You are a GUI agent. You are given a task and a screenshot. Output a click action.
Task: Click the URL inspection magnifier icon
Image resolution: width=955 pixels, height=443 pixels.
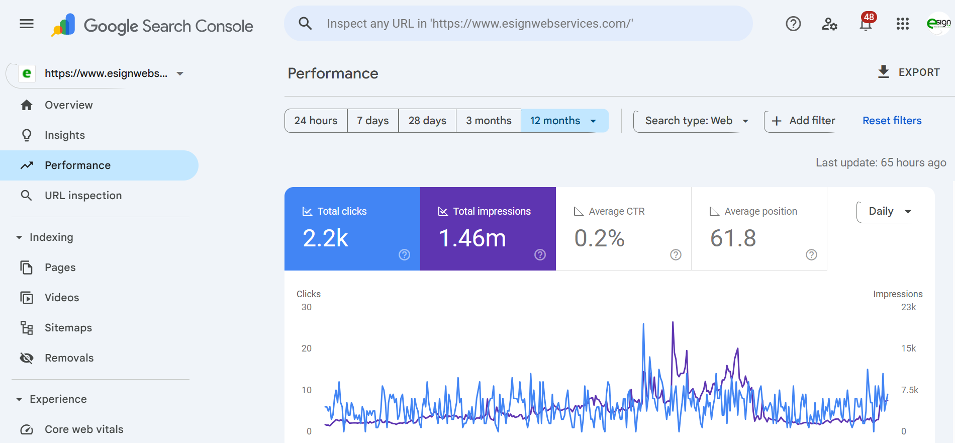[x=27, y=196]
